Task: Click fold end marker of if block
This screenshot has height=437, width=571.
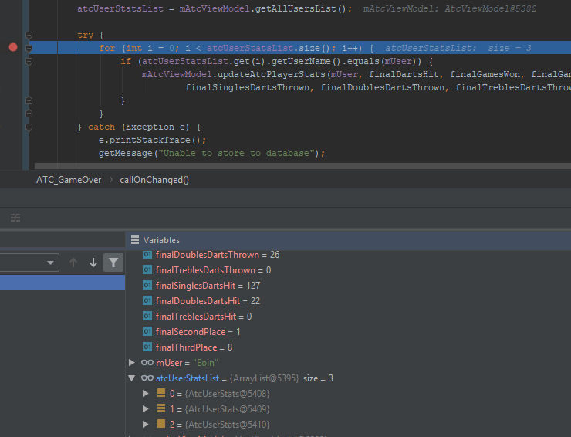Action: pos(29,100)
